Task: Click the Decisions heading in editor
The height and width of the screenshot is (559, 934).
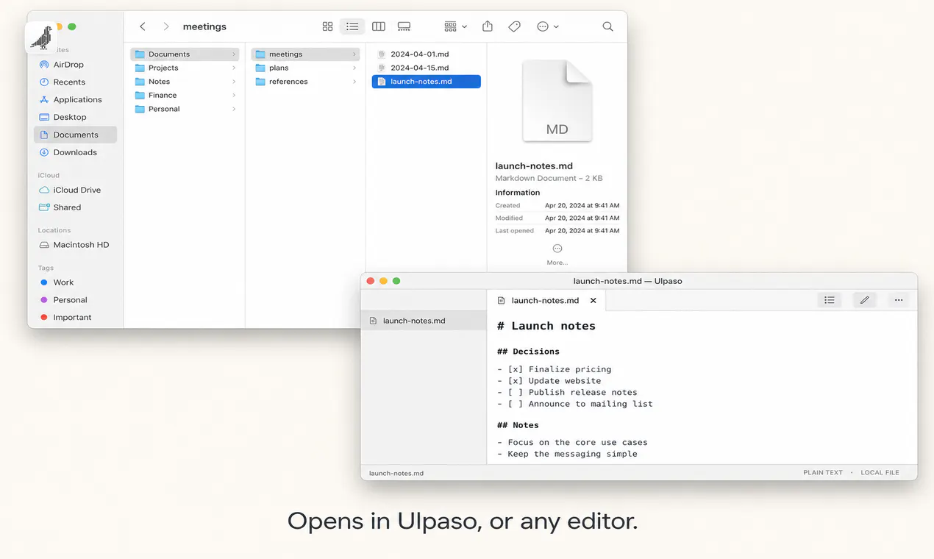Action: (x=528, y=352)
